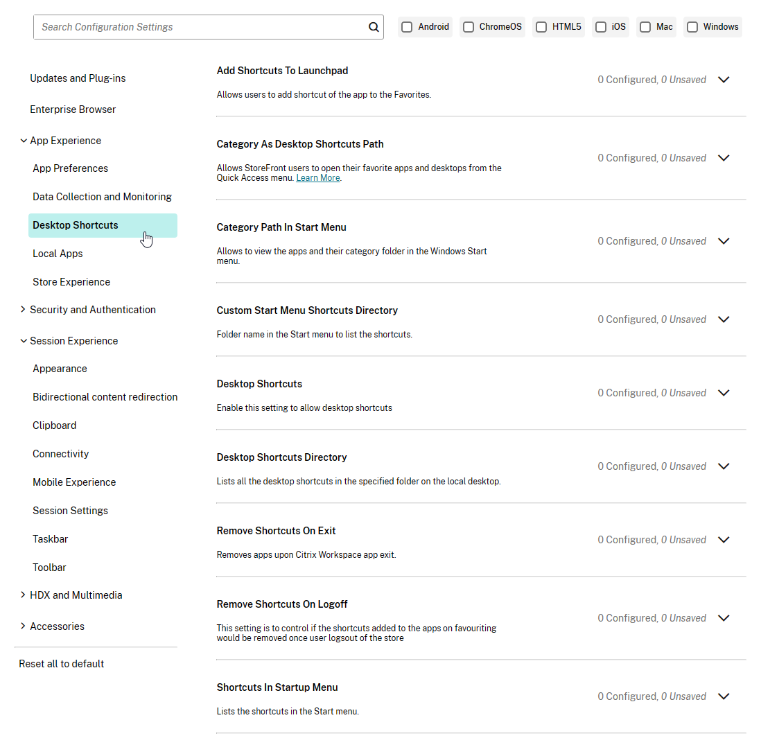Open Enterprise Browser section
This screenshot has width=761, height=738.
point(73,109)
